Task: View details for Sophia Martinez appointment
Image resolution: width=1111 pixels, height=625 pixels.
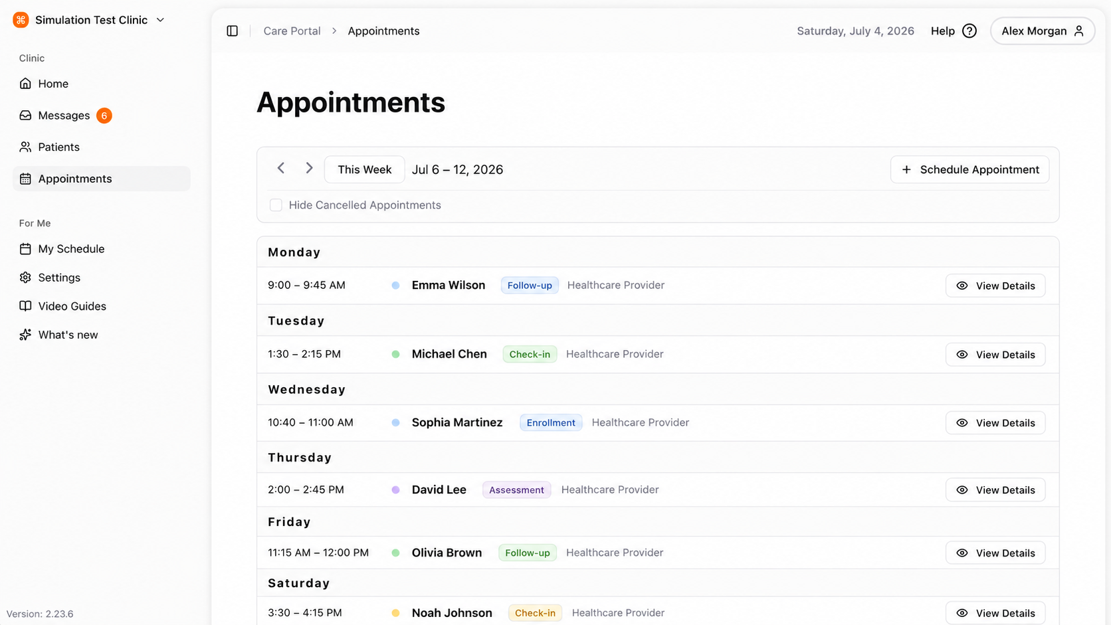Action: 995,423
